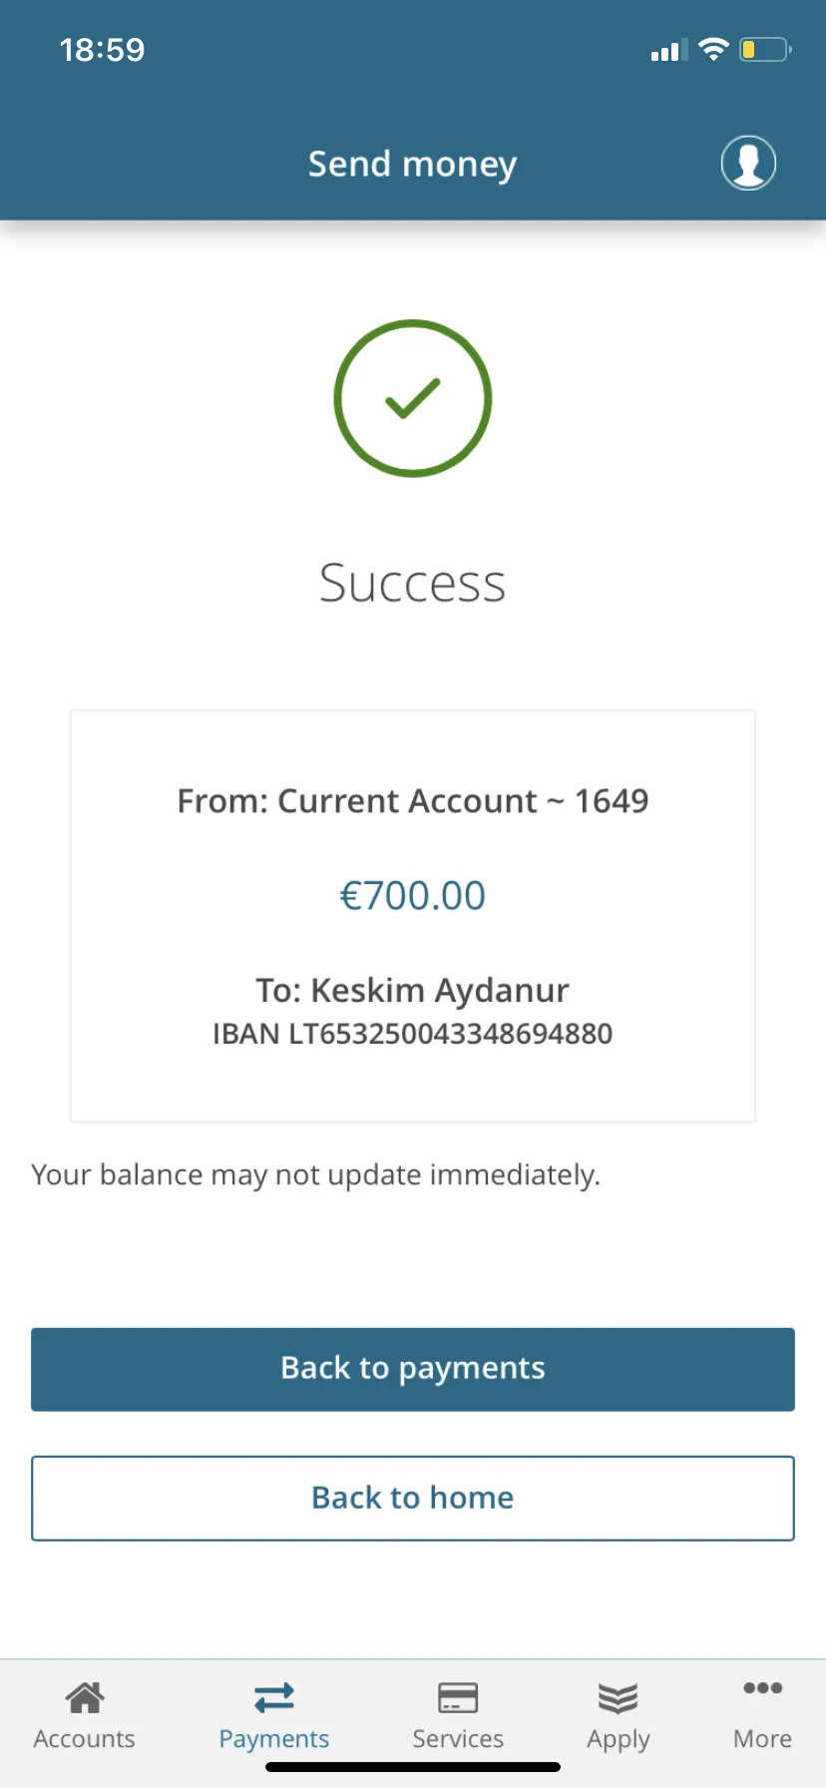The image size is (826, 1788).
Task: Switch to Services tab label
Action: tap(458, 1738)
